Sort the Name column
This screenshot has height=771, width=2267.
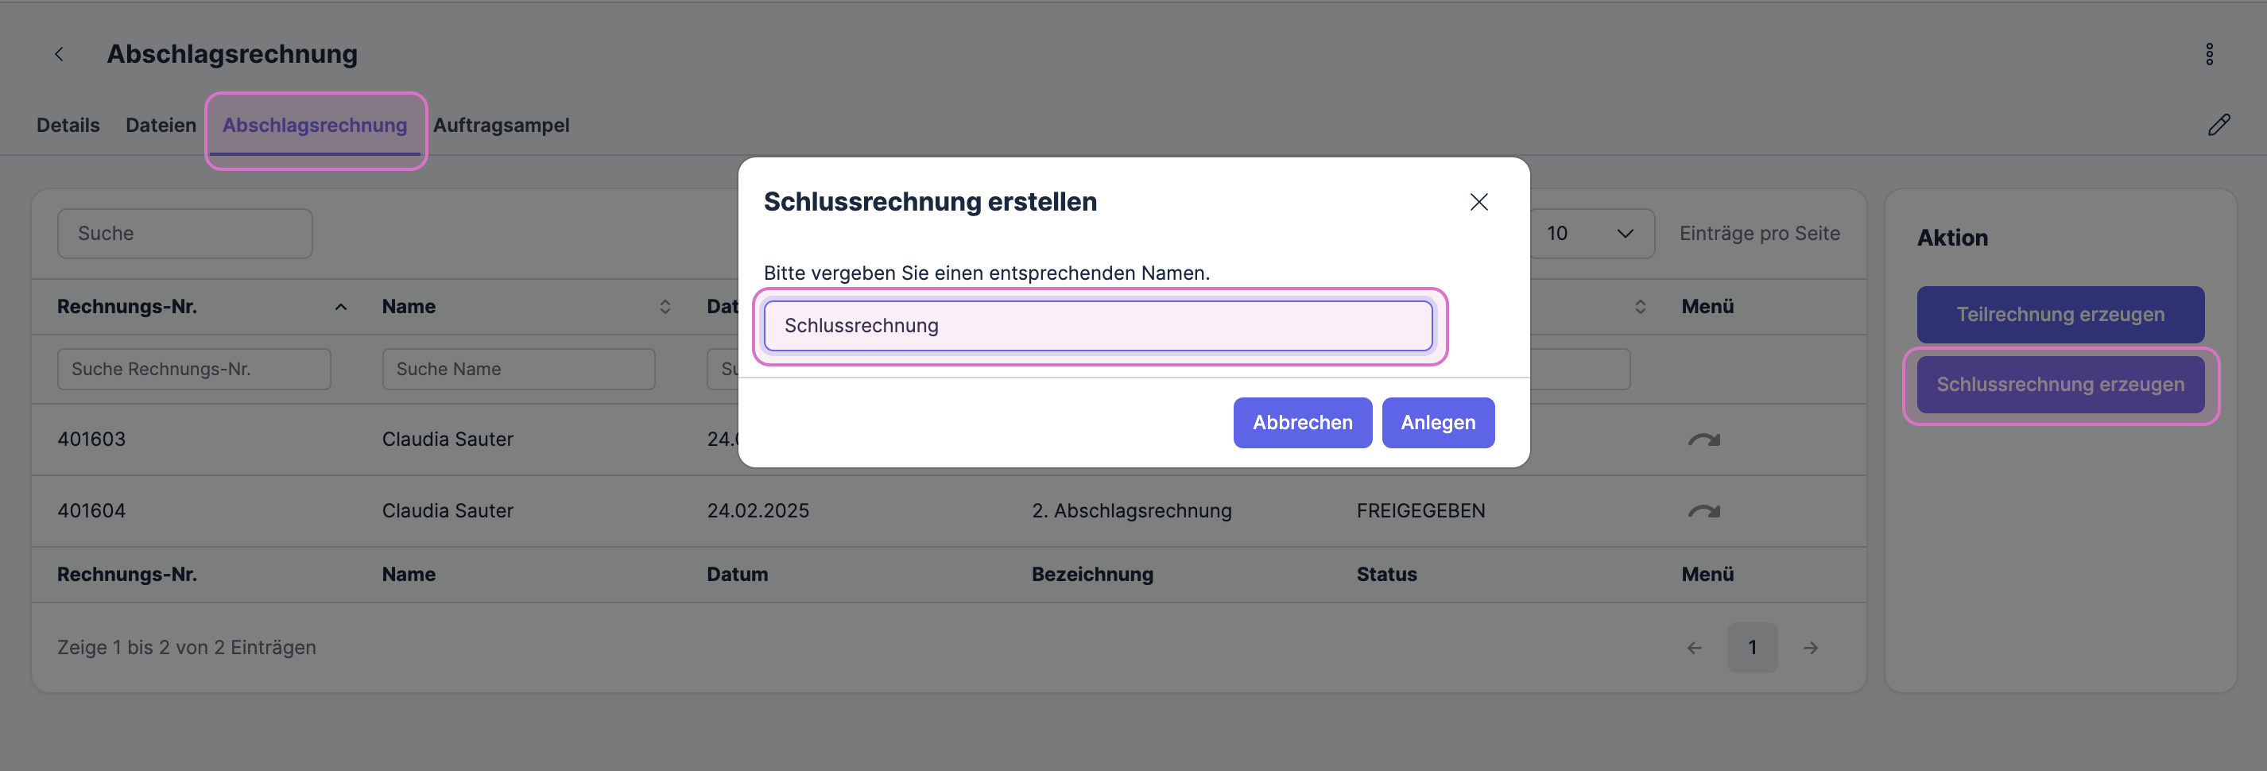click(x=665, y=307)
